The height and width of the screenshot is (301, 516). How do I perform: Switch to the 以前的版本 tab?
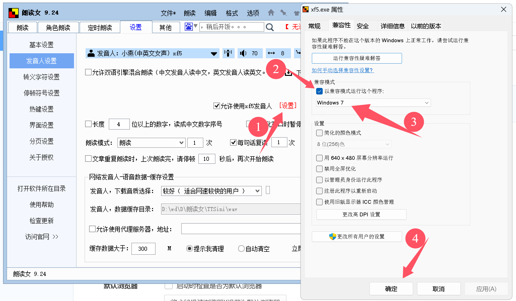(426, 26)
